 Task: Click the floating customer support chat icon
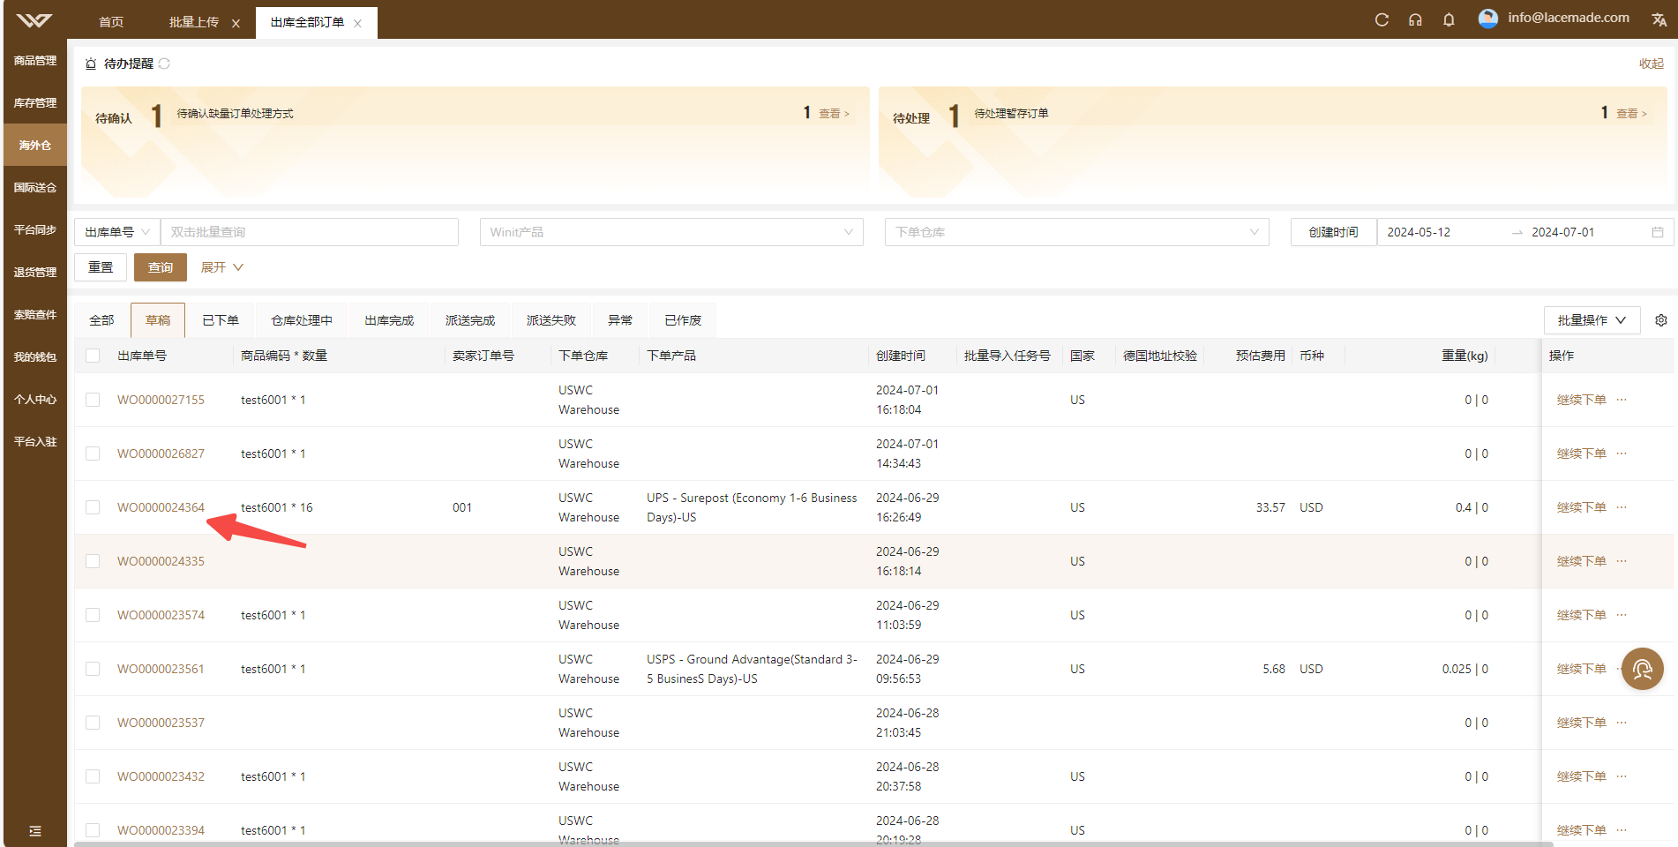[1643, 669]
